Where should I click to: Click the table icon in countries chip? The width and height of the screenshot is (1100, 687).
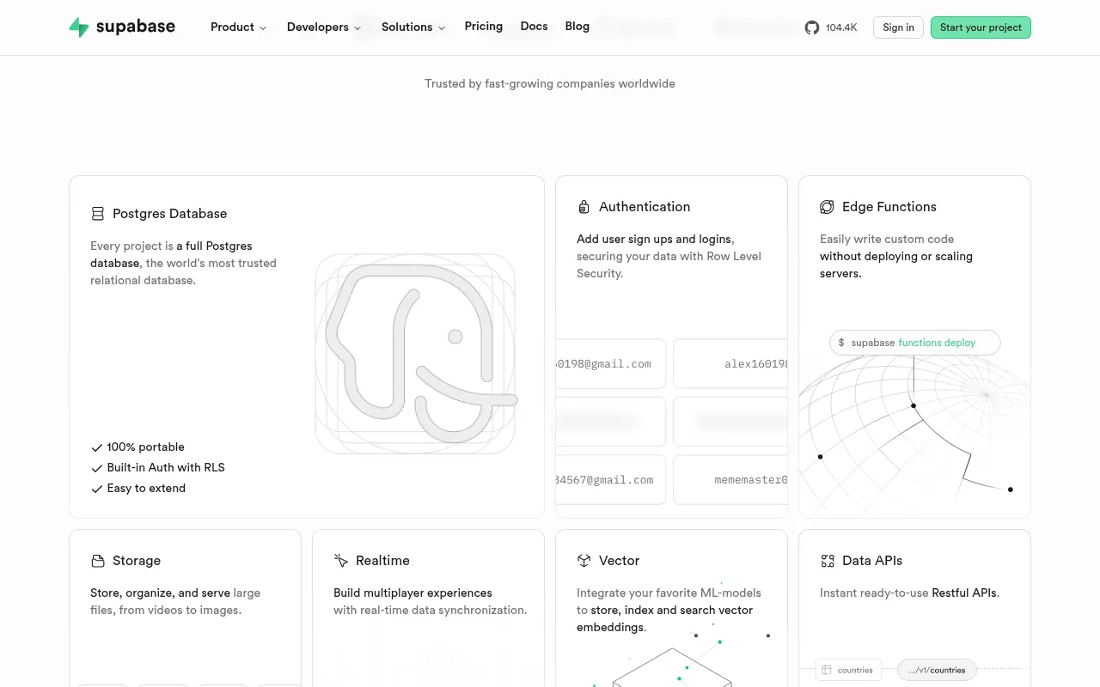826,670
